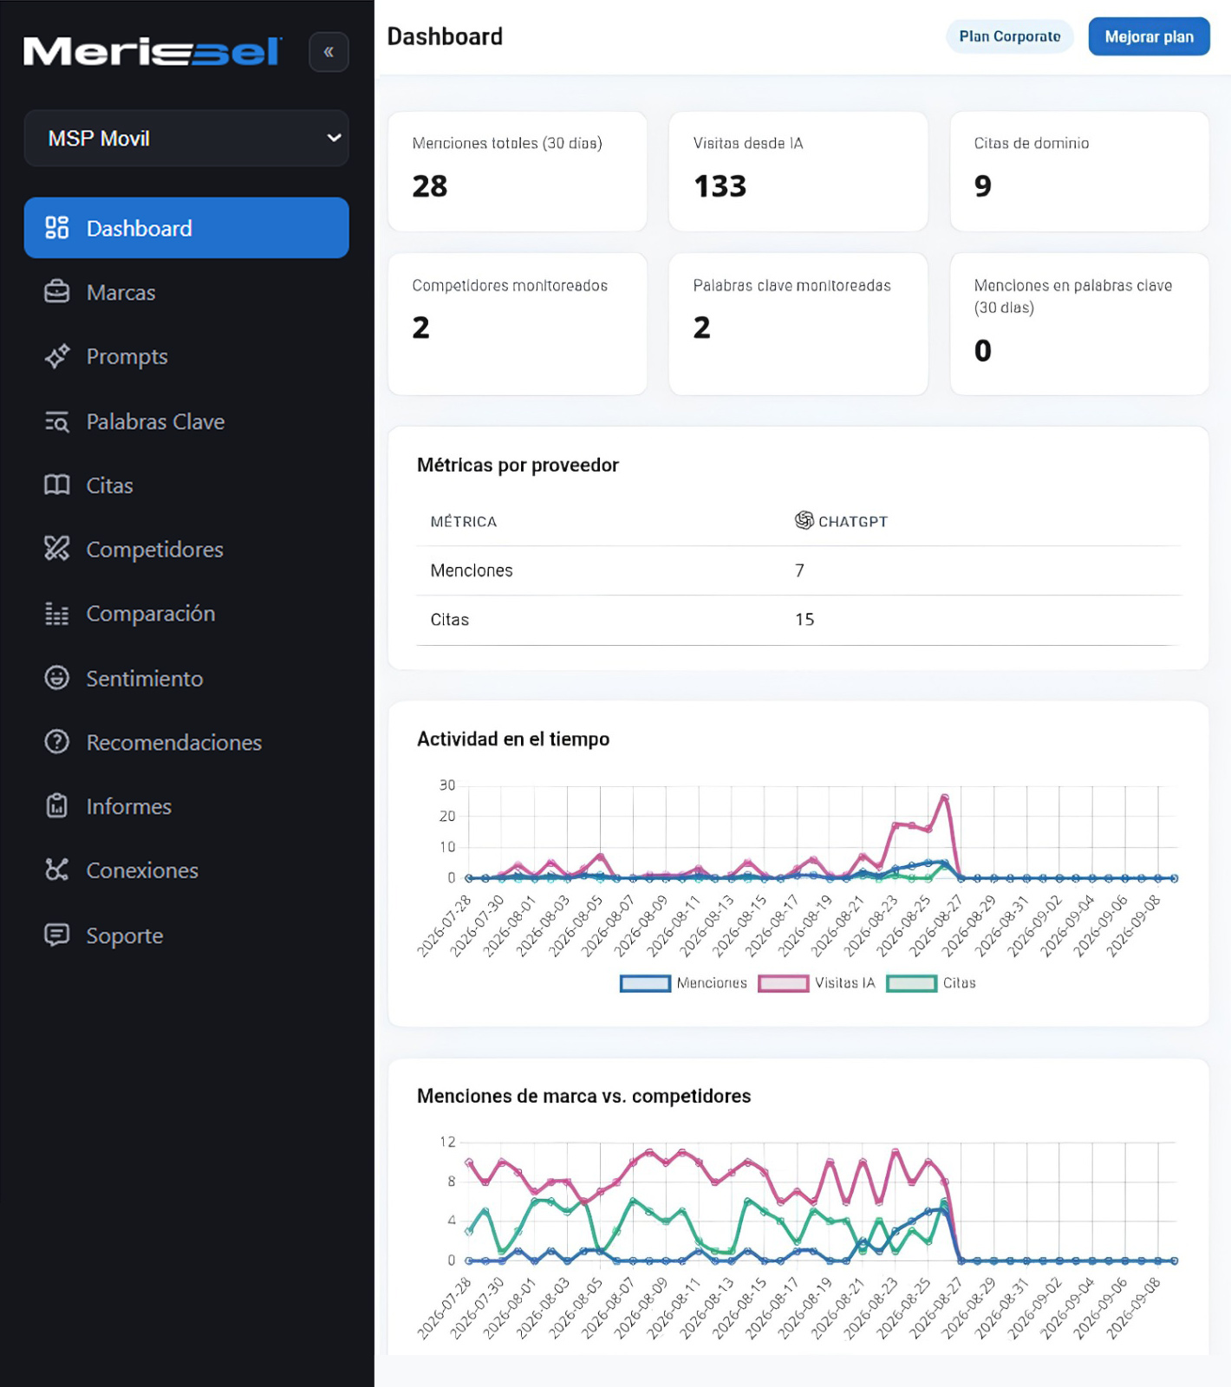Click the Soporte chat bubble icon
Viewport: 1231px width, 1387px height.
click(x=57, y=935)
